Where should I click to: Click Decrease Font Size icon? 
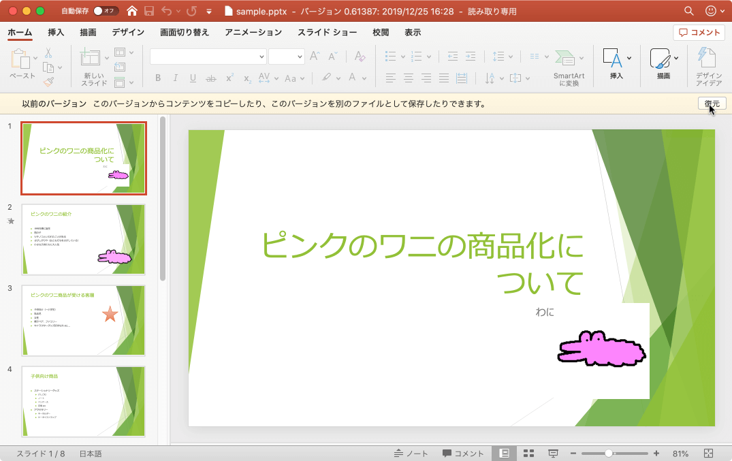332,57
